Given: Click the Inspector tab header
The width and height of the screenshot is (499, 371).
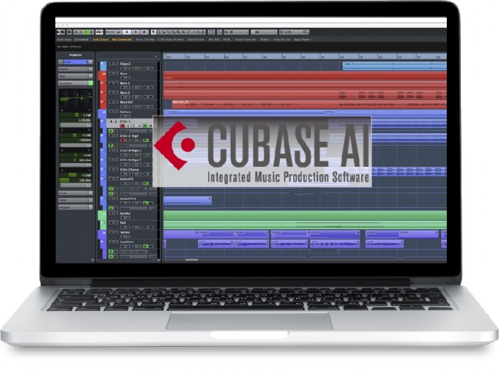Looking at the screenshot, I should [x=76, y=55].
